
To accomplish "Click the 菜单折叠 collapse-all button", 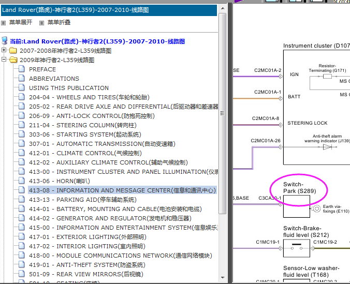I will [x=59, y=22].
